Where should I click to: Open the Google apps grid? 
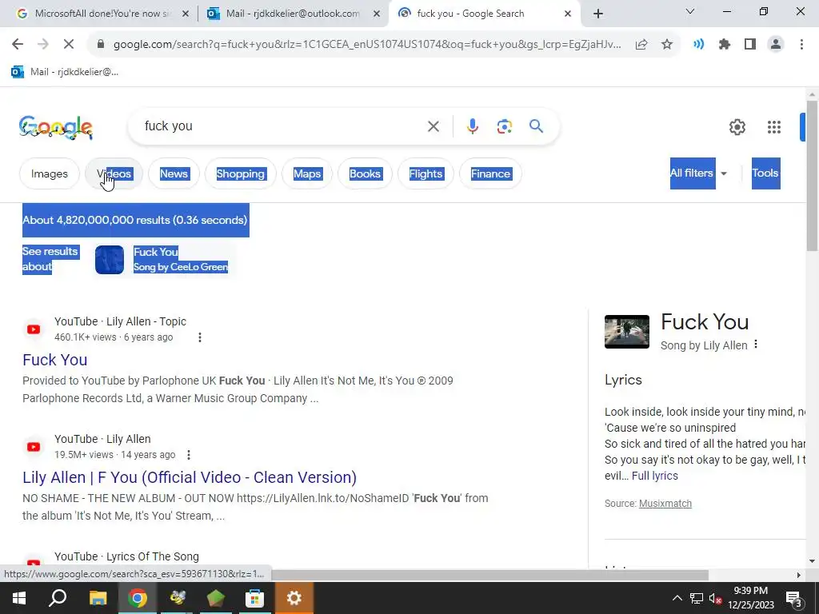(x=774, y=127)
